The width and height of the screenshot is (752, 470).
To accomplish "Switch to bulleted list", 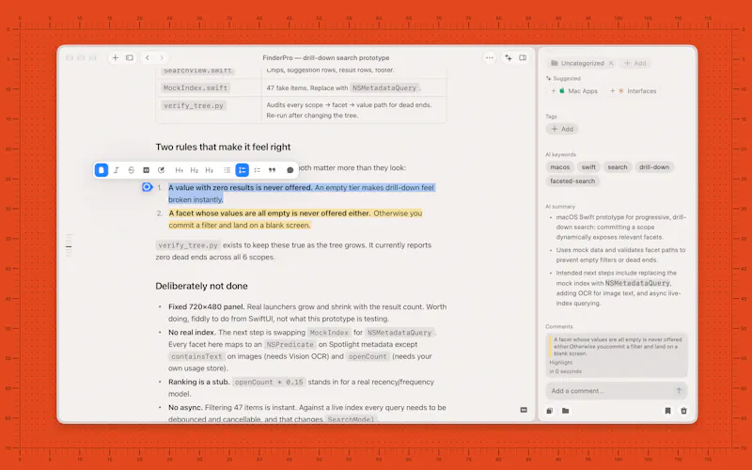I will click(227, 170).
